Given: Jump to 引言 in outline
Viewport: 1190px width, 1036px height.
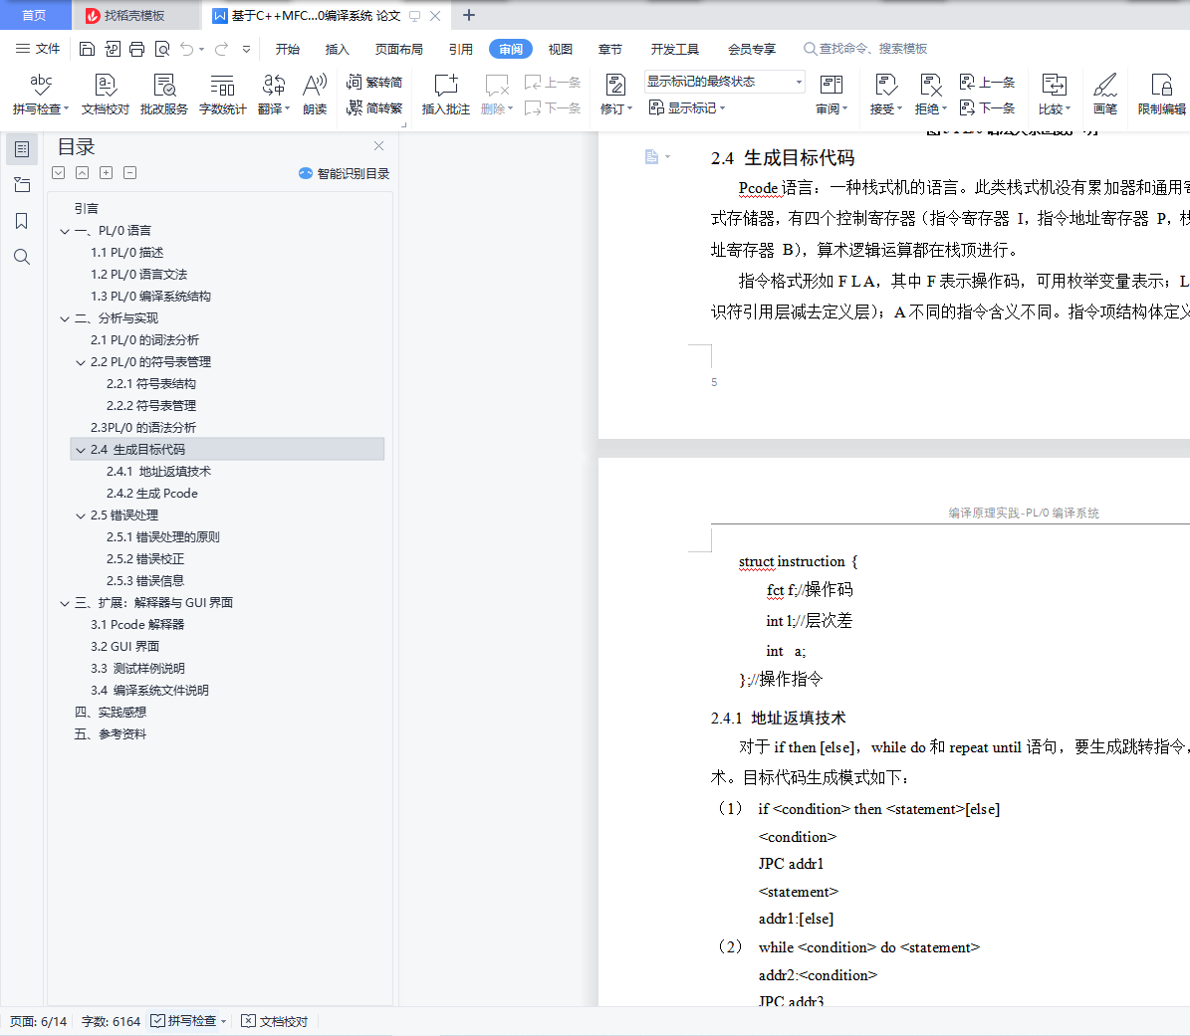Looking at the screenshot, I should [86, 209].
